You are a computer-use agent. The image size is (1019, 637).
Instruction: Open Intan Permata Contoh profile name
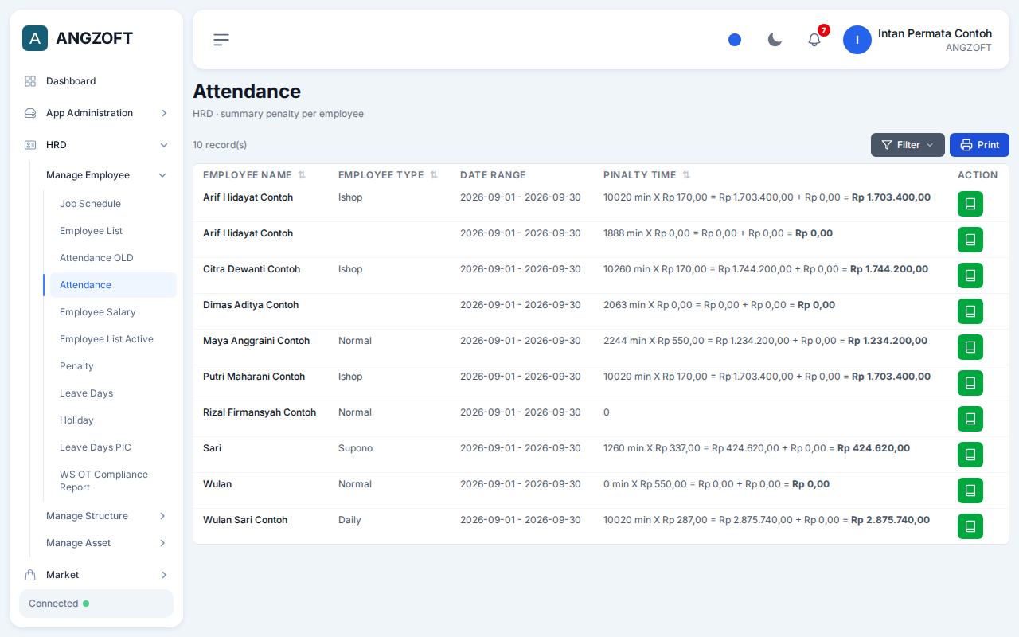[x=935, y=33]
